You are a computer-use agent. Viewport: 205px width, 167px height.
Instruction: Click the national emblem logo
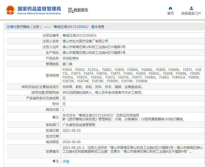click(x=10, y=10)
